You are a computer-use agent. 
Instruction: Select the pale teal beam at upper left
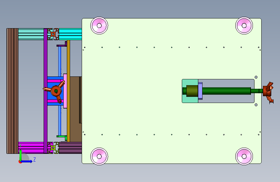click(x=31, y=34)
